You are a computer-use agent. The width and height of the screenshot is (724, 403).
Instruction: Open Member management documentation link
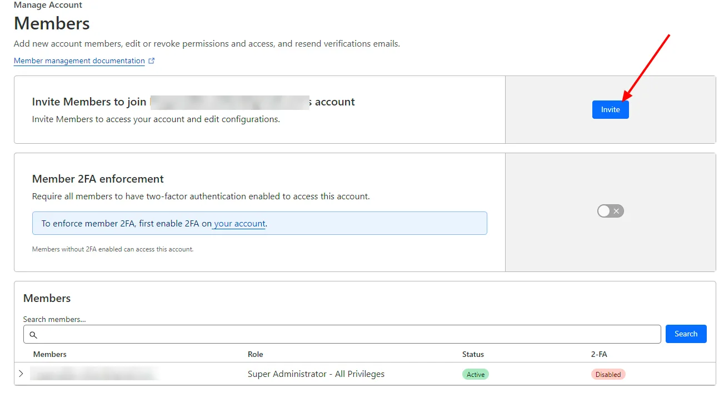[x=79, y=61]
